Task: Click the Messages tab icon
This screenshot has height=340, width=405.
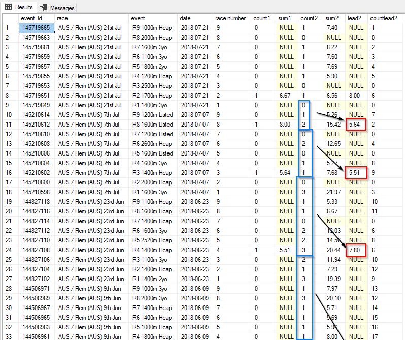Action: tap(43, 8)
